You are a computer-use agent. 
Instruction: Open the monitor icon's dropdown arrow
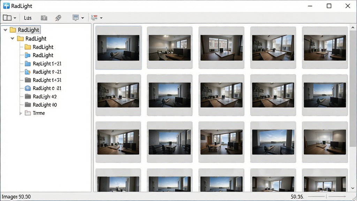[x=83, y=18]
